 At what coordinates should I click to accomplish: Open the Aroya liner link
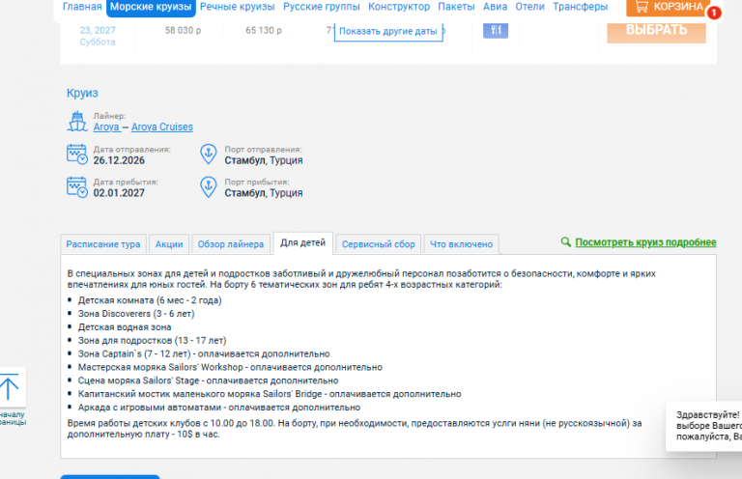[x=106, y=127]
